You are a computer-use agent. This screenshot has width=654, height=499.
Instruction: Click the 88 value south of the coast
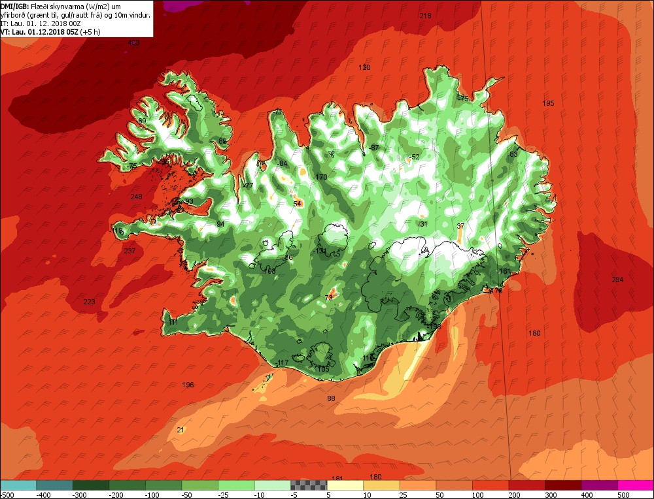pos(331,398)
